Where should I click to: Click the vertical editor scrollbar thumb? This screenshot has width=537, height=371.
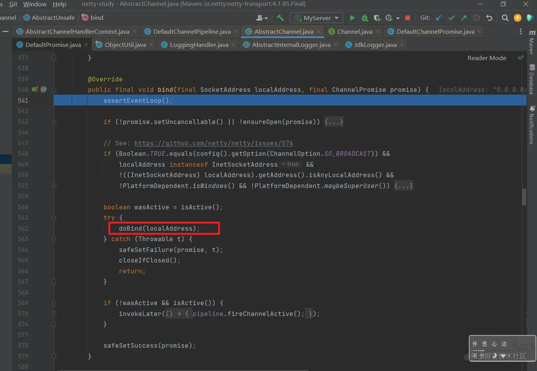[524, 197]
